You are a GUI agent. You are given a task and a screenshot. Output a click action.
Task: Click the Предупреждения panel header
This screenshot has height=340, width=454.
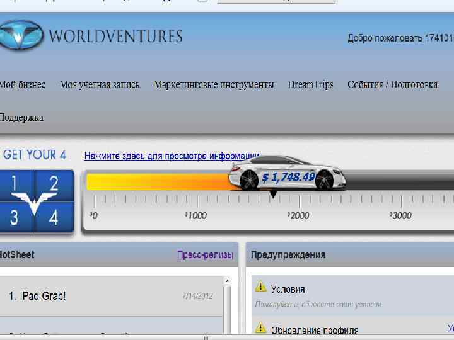point(350,255)
